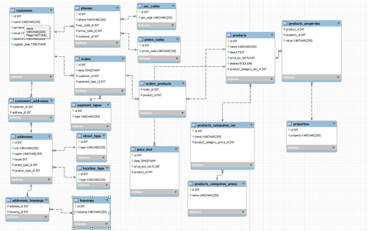Click the addresses_housings table icon
This screenshot has width=368, height=231.
pos(9,200)
